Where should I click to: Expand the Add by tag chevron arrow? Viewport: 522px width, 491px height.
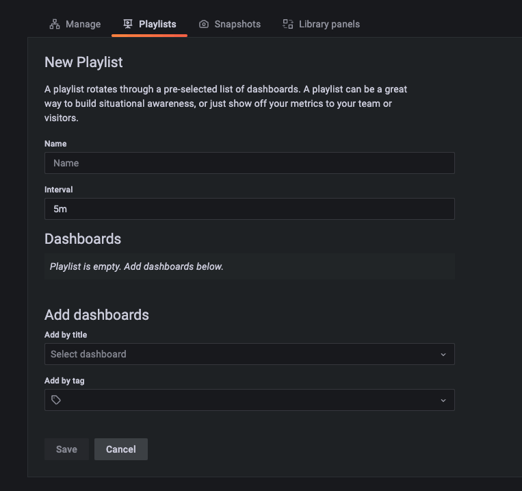pos(443,401)
